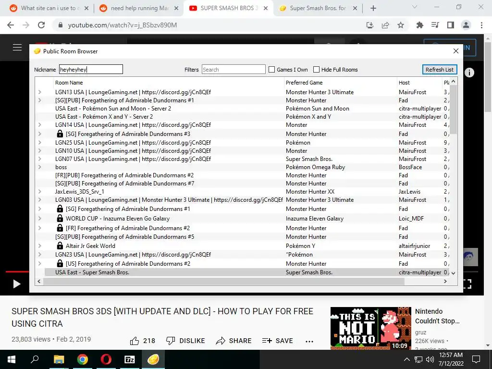Bookmark this page with the star icon
Screen dimensions: 492x369
[x=400, y=25]
